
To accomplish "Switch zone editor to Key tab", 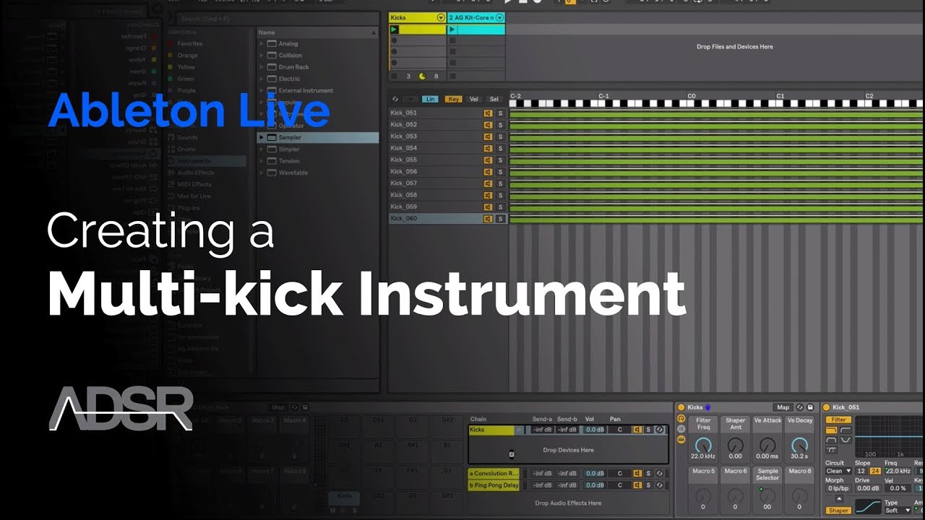I will point(454,99).
